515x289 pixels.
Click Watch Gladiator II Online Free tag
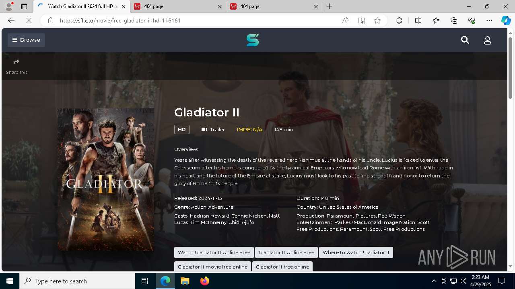[x=214, y=252]
